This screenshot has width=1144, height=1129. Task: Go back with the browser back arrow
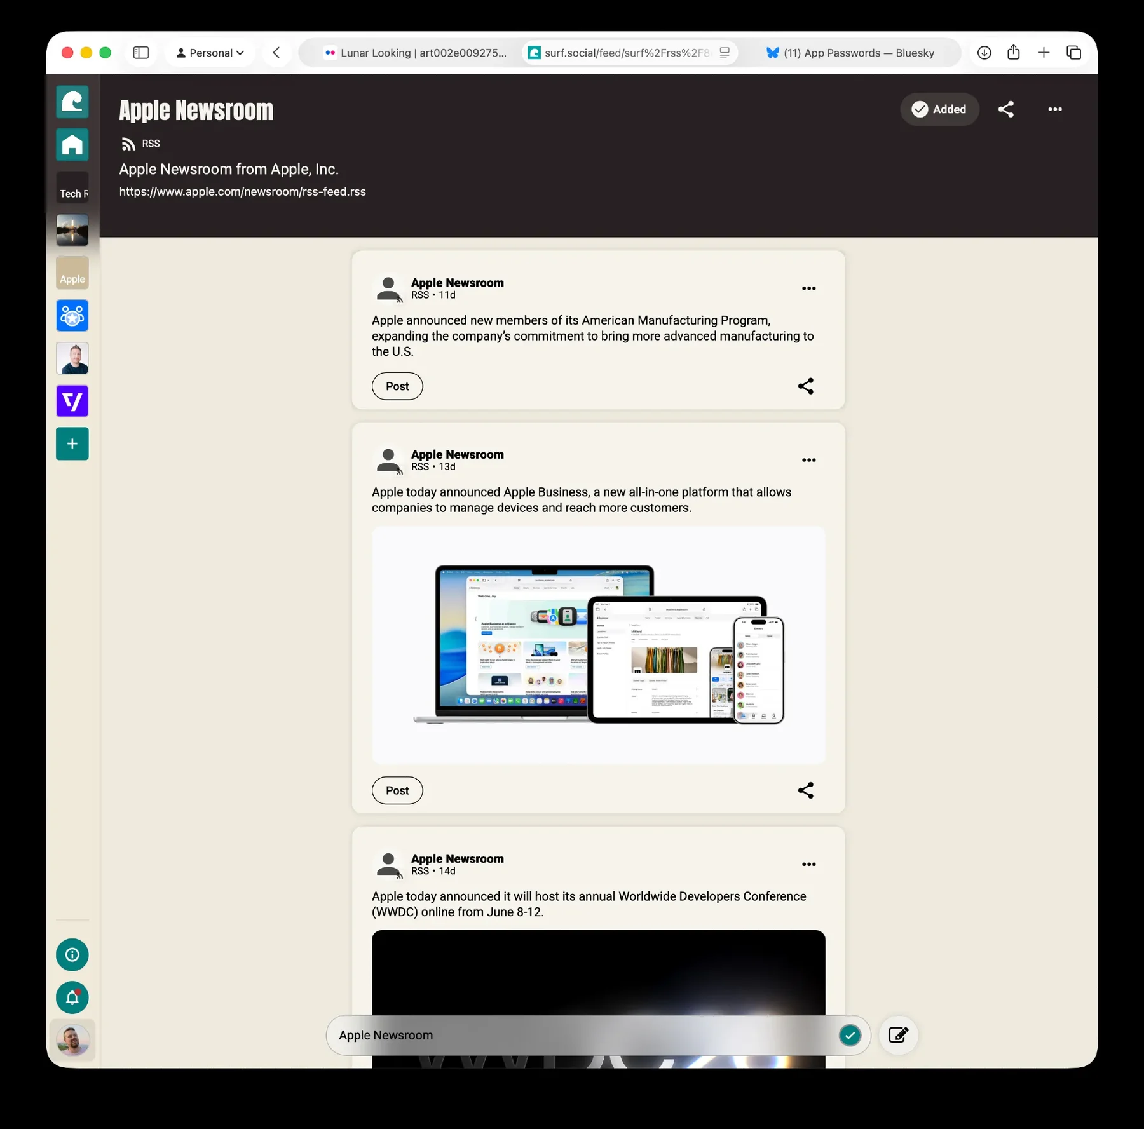pyautogui.click(x=276, y=53)
